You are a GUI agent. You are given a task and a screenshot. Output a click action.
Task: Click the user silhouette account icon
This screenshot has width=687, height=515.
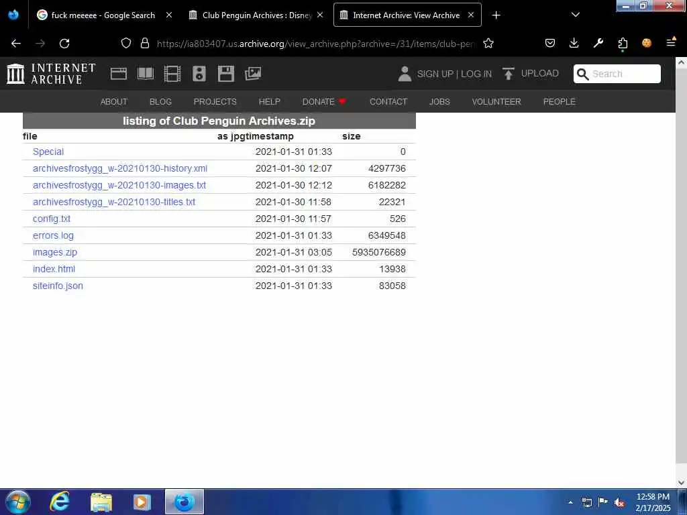(405, 74)
